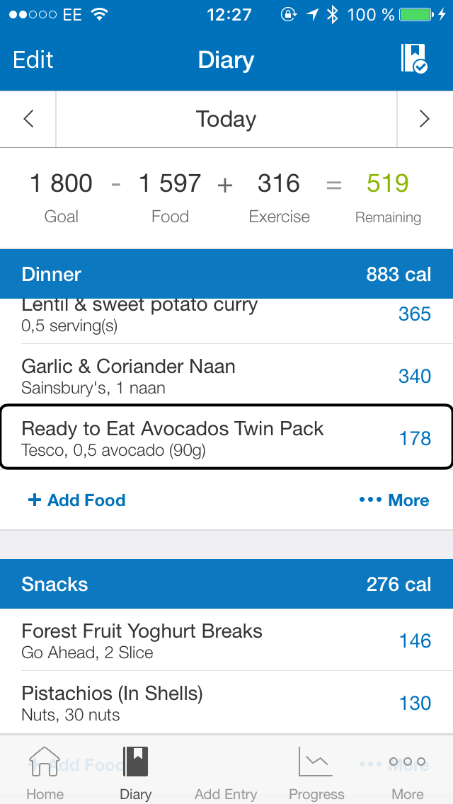
Task: Open the More tab in bottom bar
Action: [x=407, y=773]
